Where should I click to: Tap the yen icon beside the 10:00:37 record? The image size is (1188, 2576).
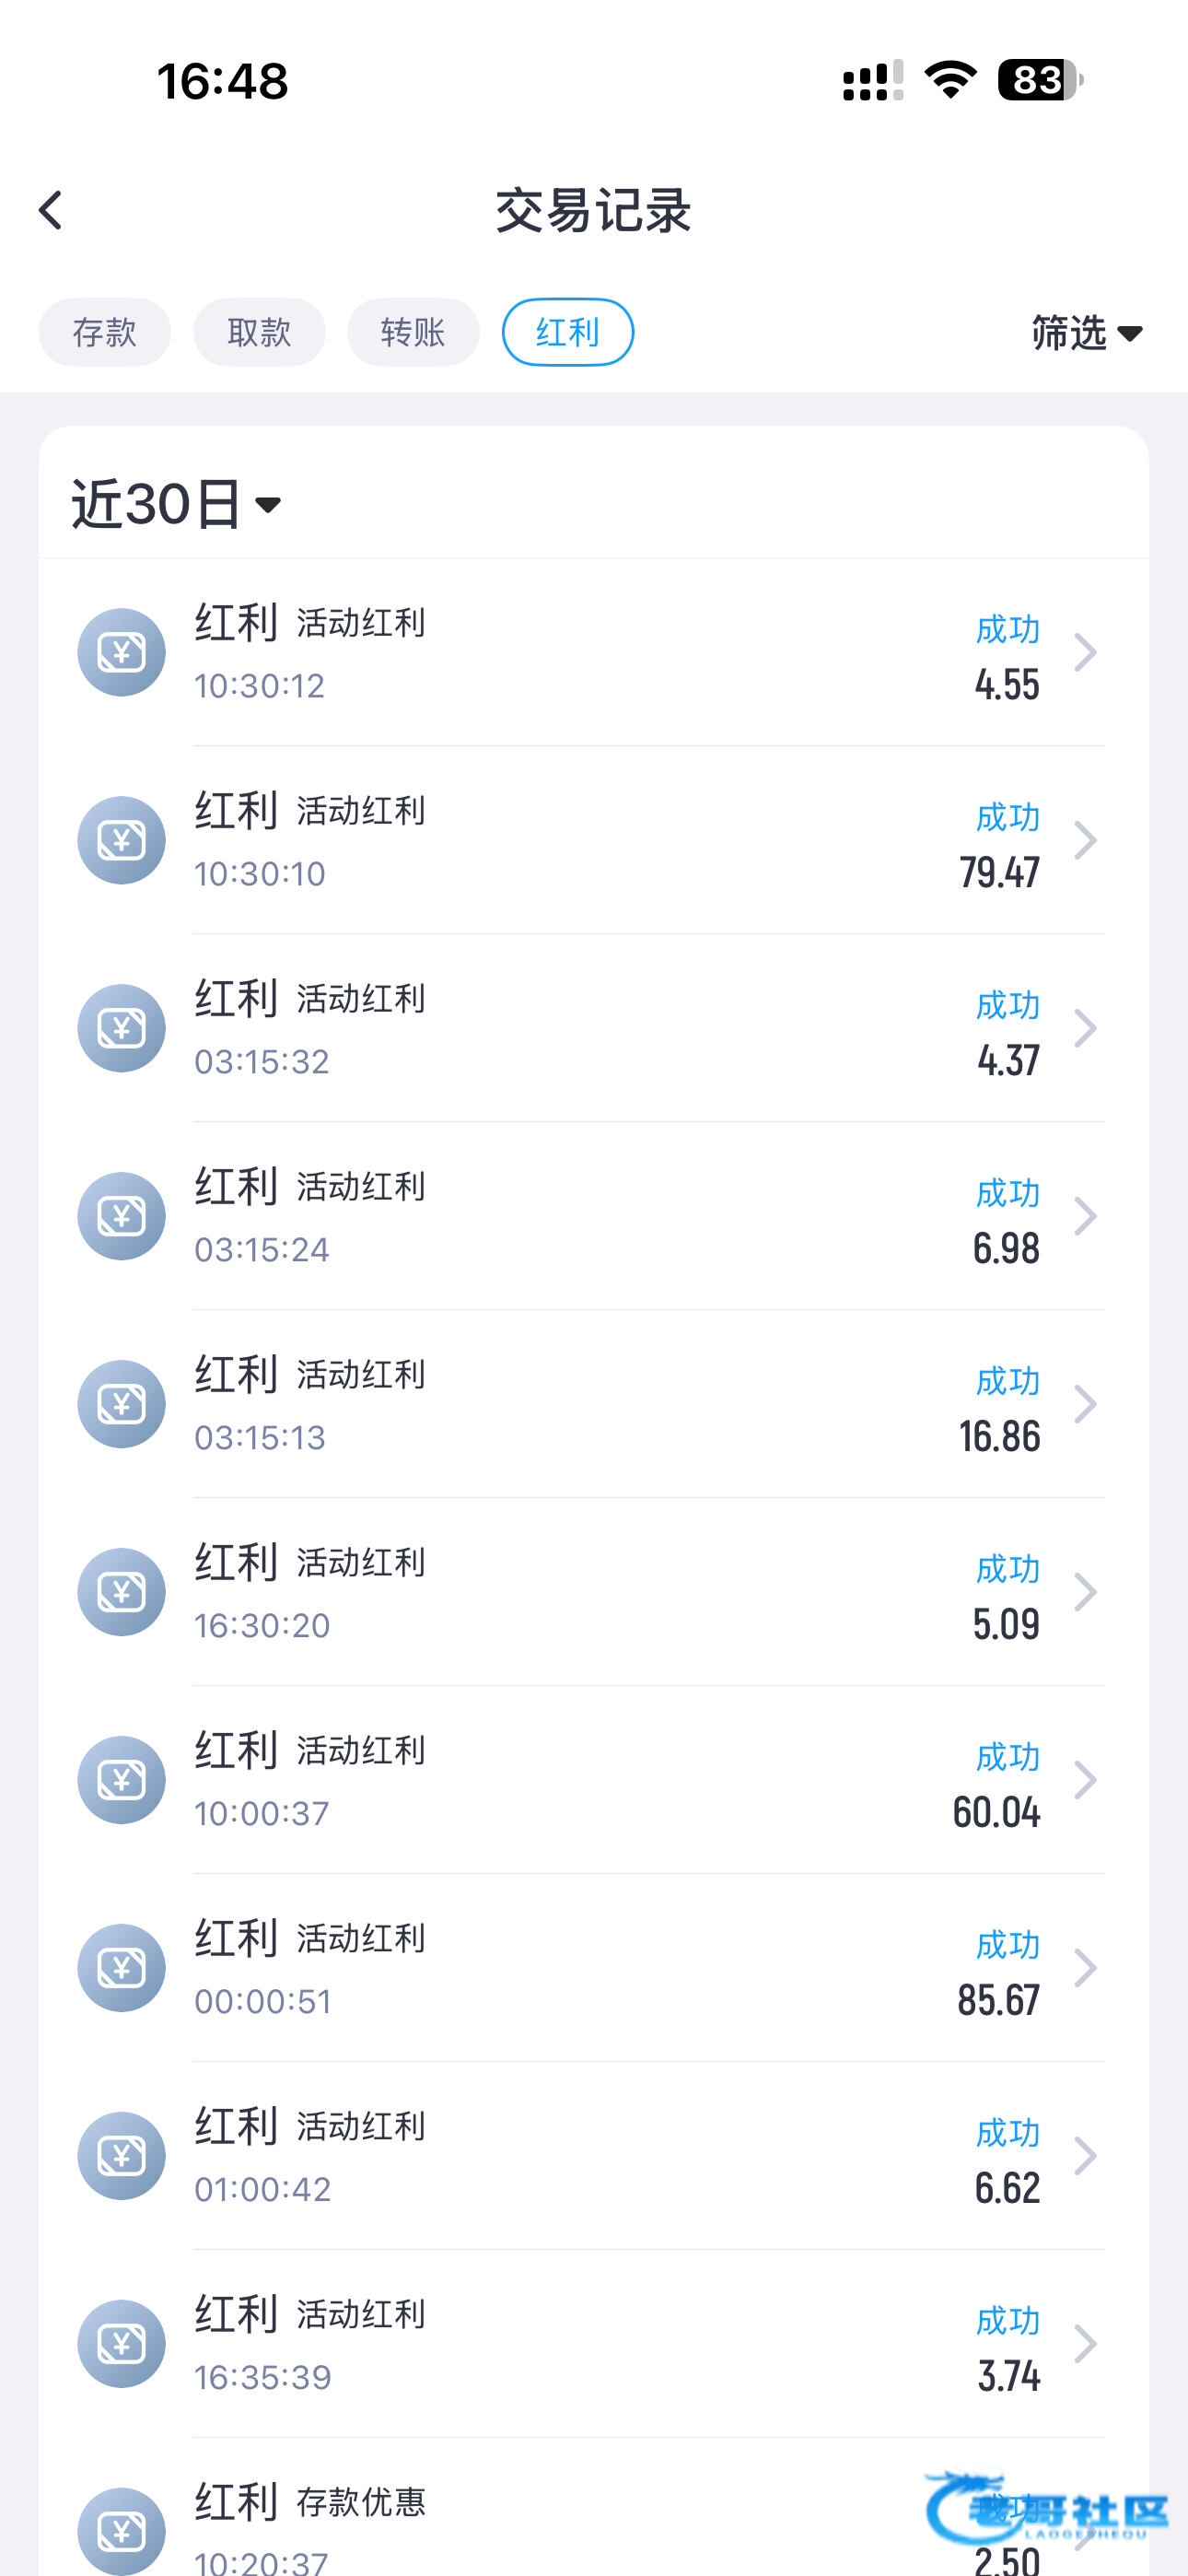pos(121,1781)
